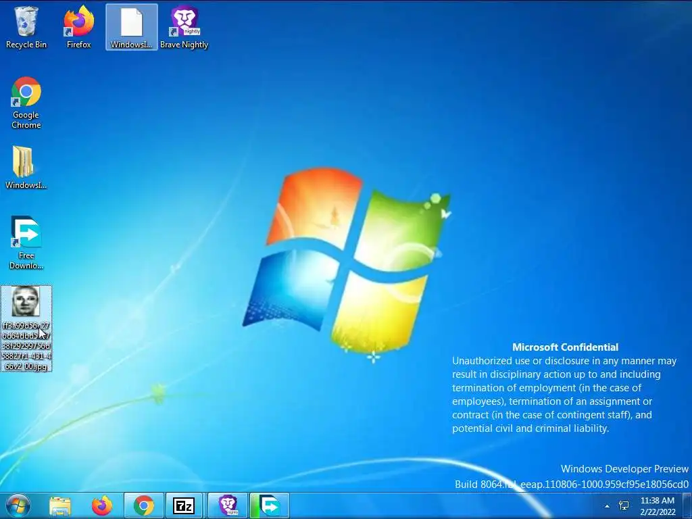Launch Firefox from the desktop shortcut
Image resolution: width=692 pixels, height=519 pixels.
tap(78, 26)
